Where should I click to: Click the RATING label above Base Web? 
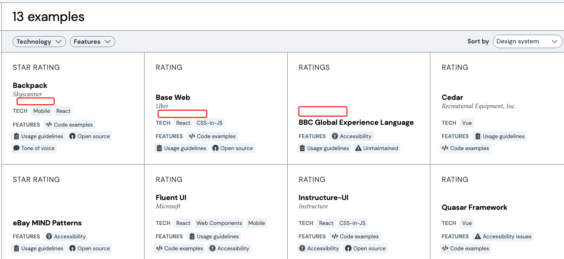click(x=169, y=67)
